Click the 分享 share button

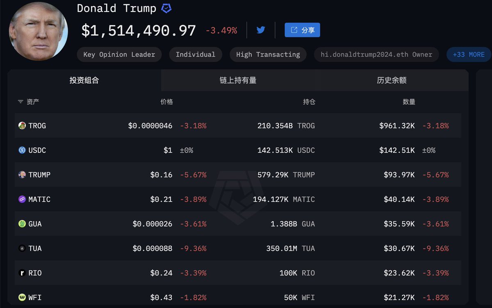302,30
